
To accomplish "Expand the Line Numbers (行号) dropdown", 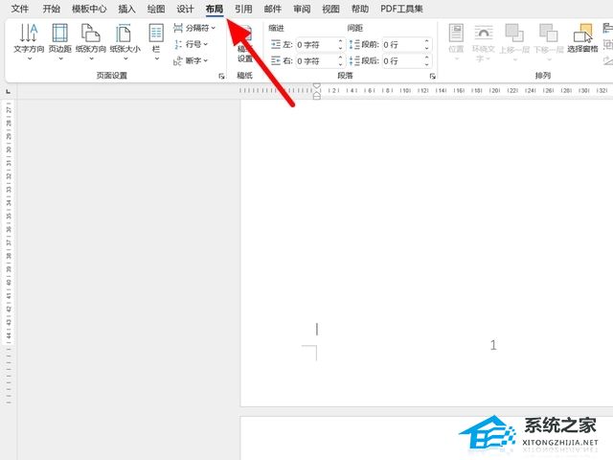I will [x=192, y=44].
